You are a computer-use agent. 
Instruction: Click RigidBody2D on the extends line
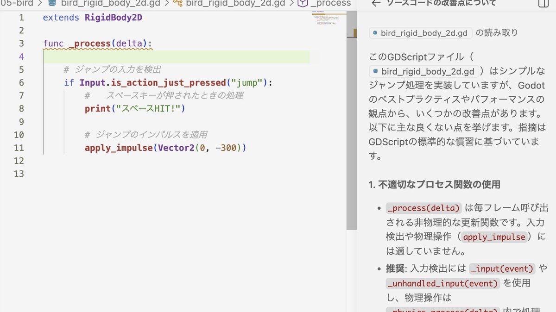[114, 18]
